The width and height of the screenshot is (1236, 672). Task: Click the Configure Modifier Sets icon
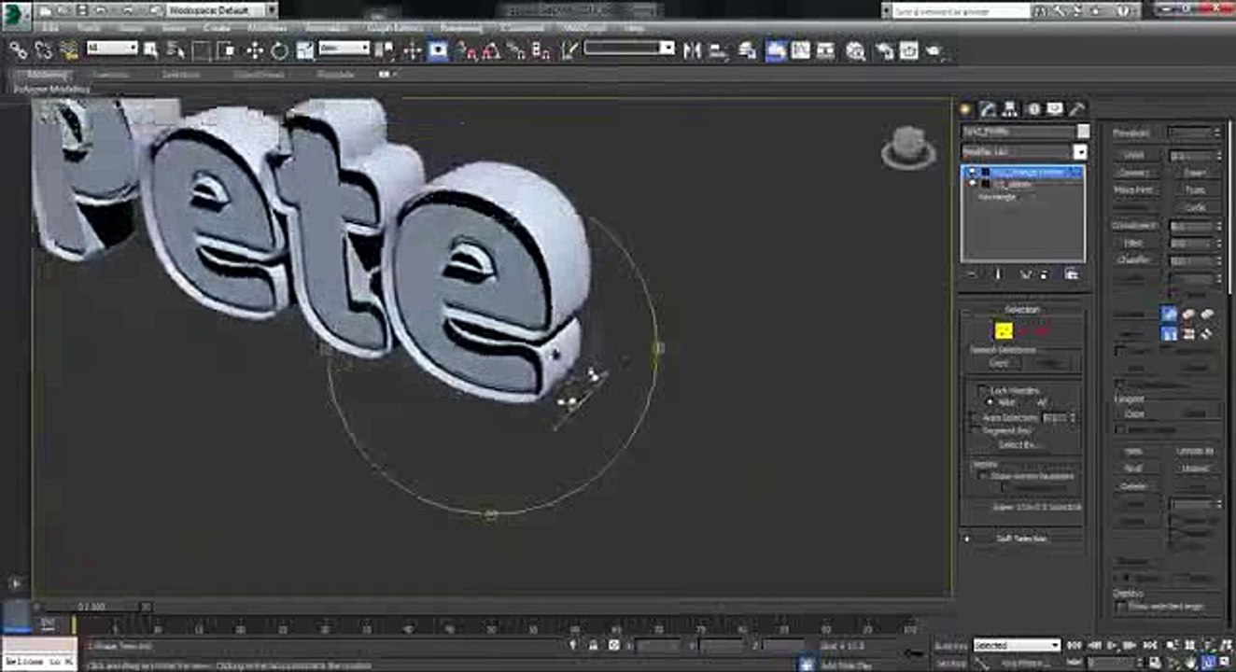coord(1072,273)
